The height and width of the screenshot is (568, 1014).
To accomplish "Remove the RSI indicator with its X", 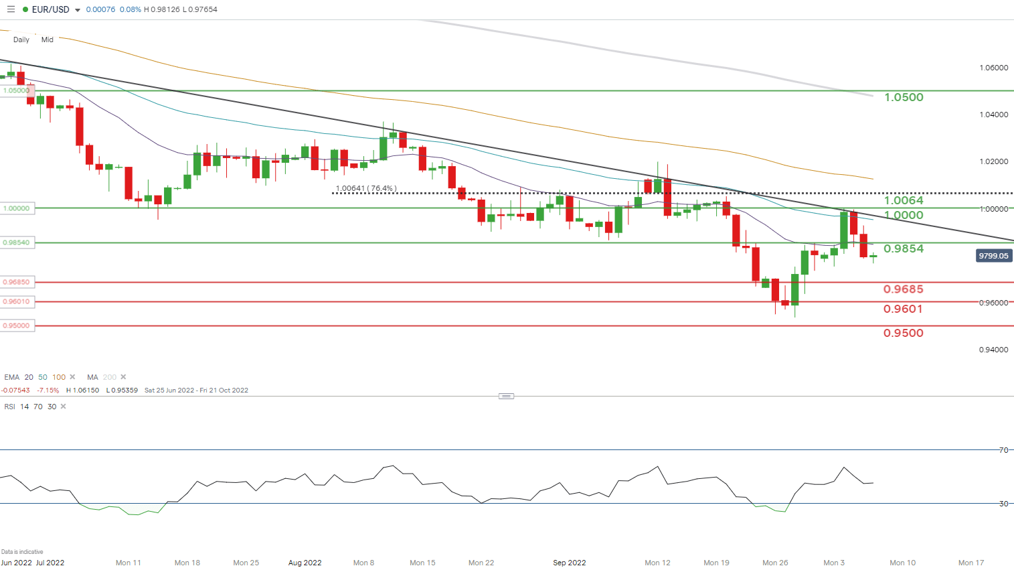I will pyautogui.click(x=64, y=407).
